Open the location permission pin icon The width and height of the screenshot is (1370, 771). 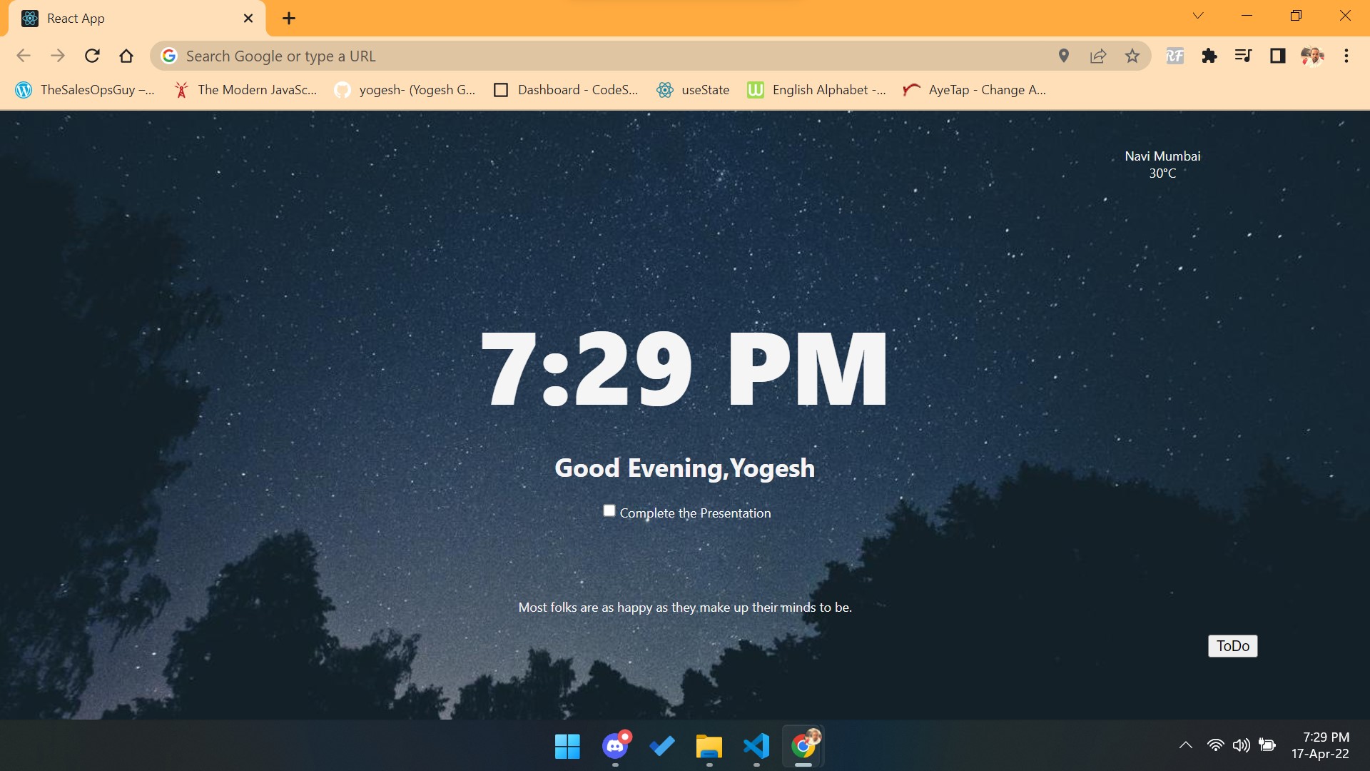pyautogui.click(x=1064, y=56)
